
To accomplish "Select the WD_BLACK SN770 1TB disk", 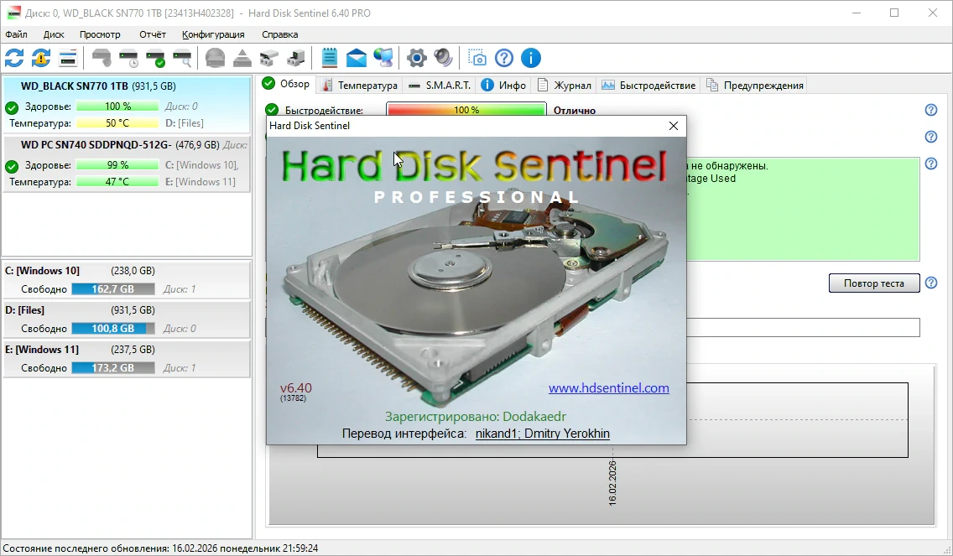I will (x=127, y=105).
